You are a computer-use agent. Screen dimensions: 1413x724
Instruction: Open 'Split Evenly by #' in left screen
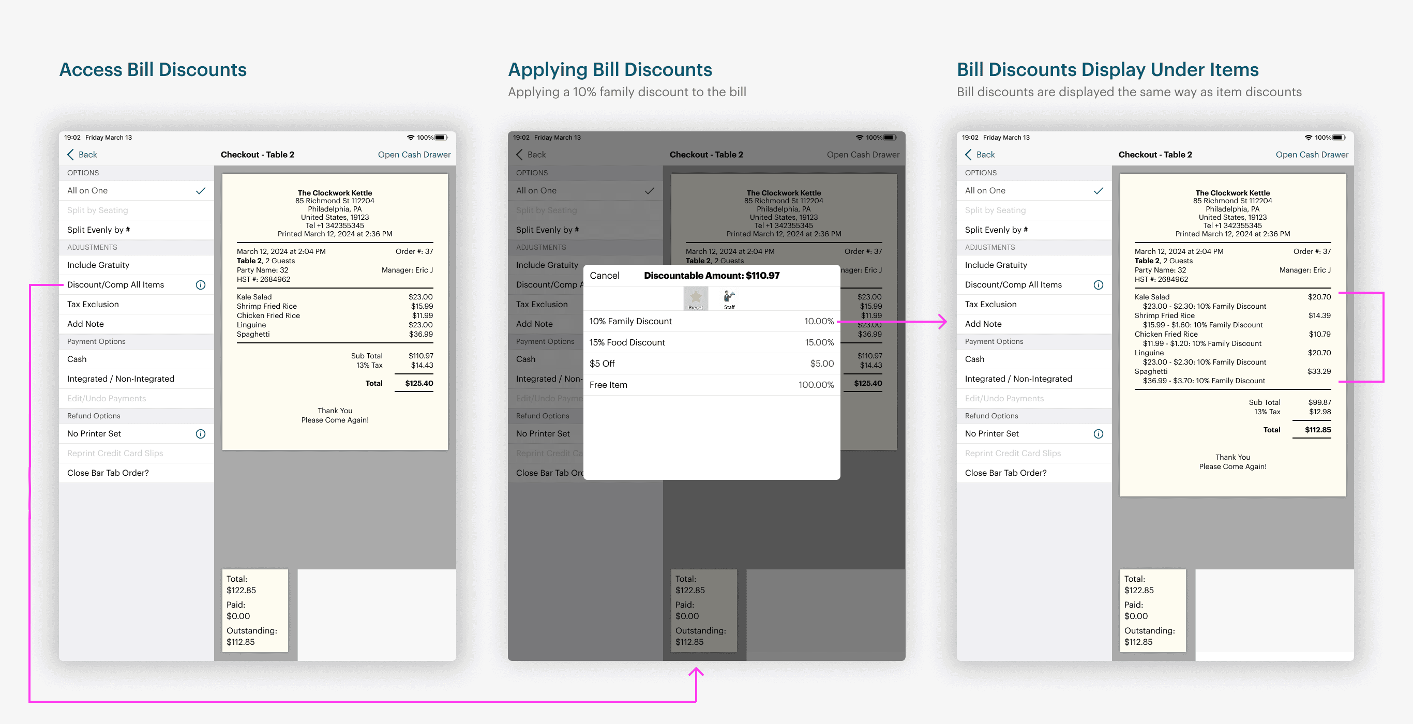click(99, 230)
